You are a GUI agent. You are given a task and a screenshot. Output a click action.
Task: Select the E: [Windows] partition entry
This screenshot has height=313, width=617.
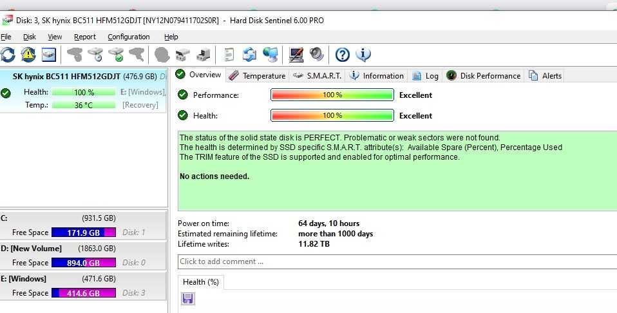pyautogui.click(x=83, y=286)
